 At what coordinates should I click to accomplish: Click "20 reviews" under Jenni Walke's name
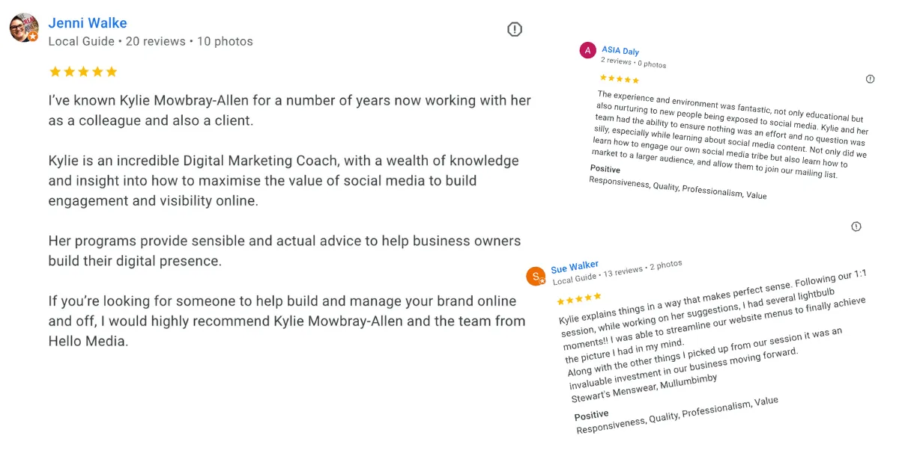(155, 42)
